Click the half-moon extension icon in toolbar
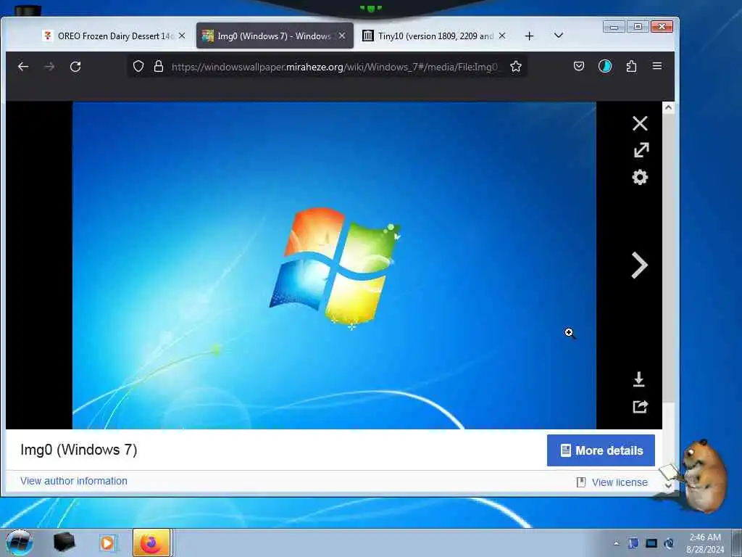 (x=605, y=66)
